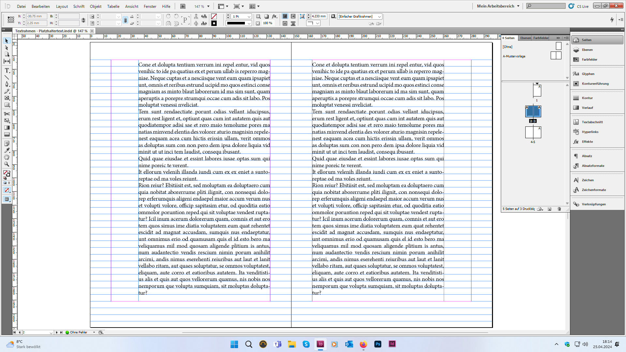Open the Verknüpfungen panel button
Image resolution: width=626 pixels, height=352 pixels.
597,204
